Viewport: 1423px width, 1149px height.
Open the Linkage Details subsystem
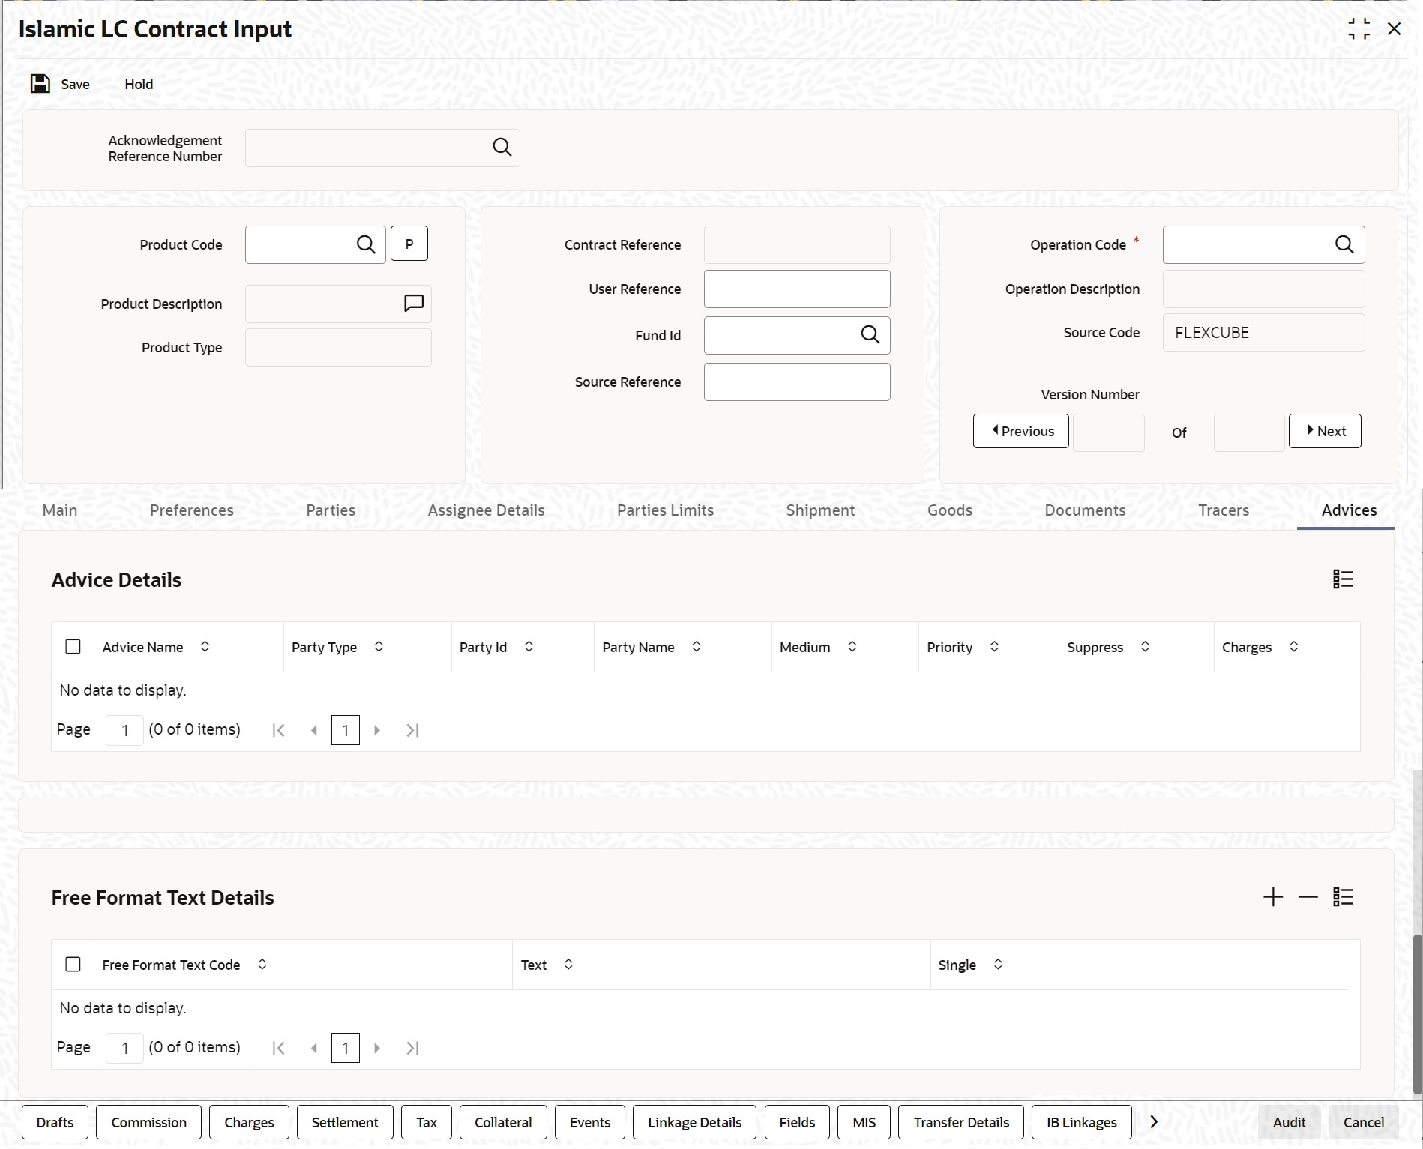694,1122
